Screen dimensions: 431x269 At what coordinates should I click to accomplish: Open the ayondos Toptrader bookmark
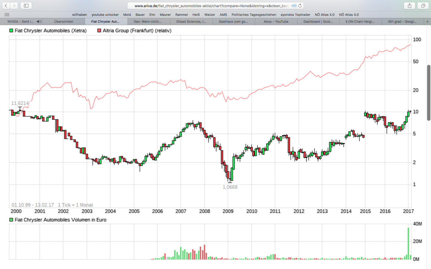coord(295,15)
